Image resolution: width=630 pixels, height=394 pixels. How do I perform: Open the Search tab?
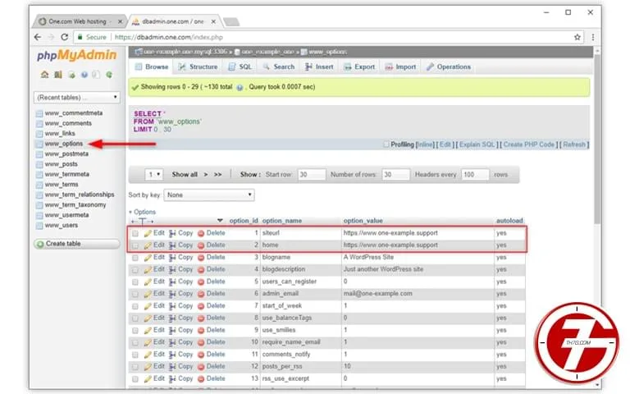point(279,66)
